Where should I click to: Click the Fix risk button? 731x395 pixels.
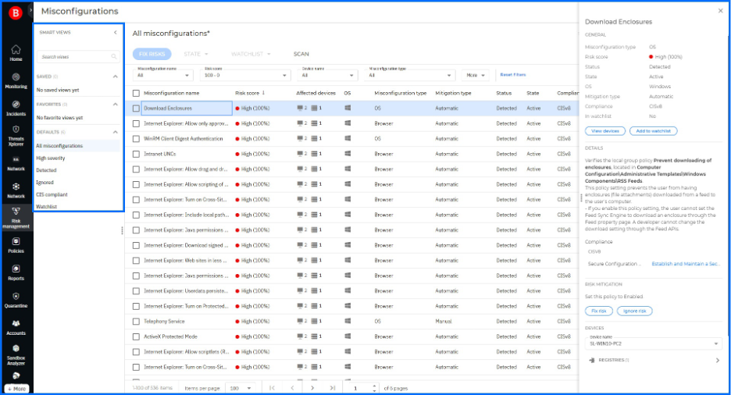click(x=597, y=311)
